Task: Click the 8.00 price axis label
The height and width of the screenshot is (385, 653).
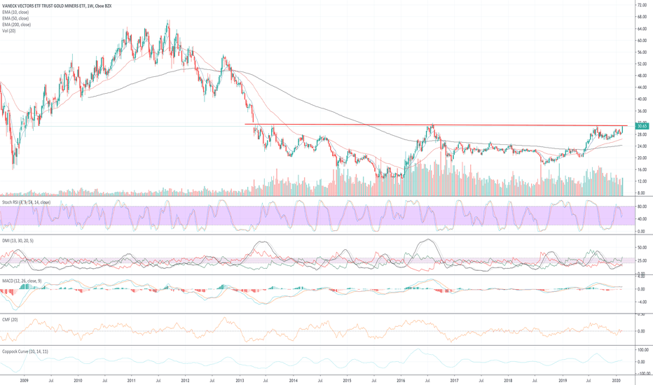Action: (x=642, y=193)
